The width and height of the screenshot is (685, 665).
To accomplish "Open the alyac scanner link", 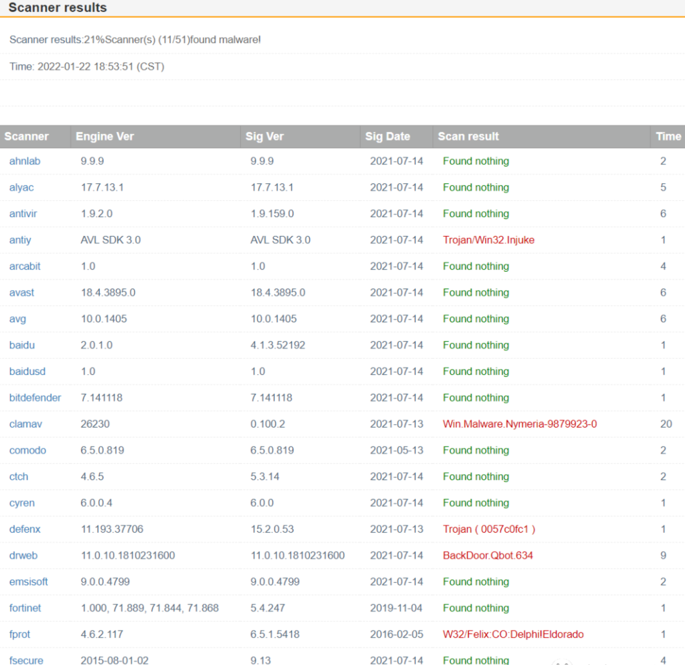I will click(x=22, y=187).
